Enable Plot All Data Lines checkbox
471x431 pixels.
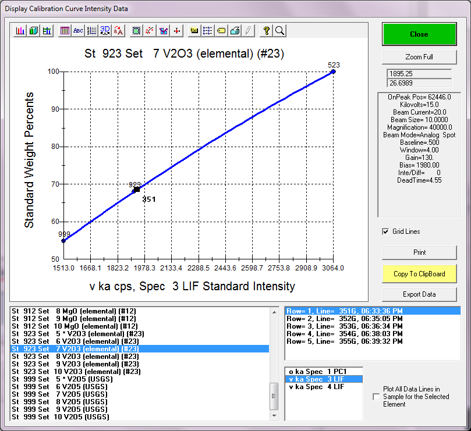point(376,397)
